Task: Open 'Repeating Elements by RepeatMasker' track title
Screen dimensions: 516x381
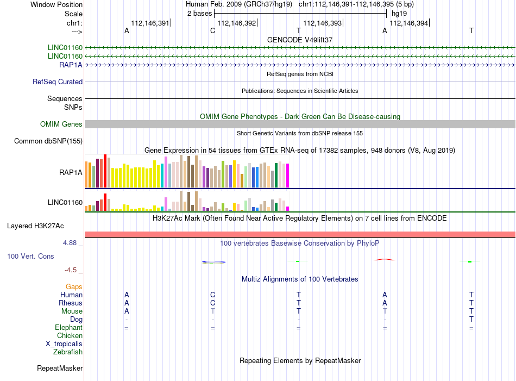Action: point(300,361)
